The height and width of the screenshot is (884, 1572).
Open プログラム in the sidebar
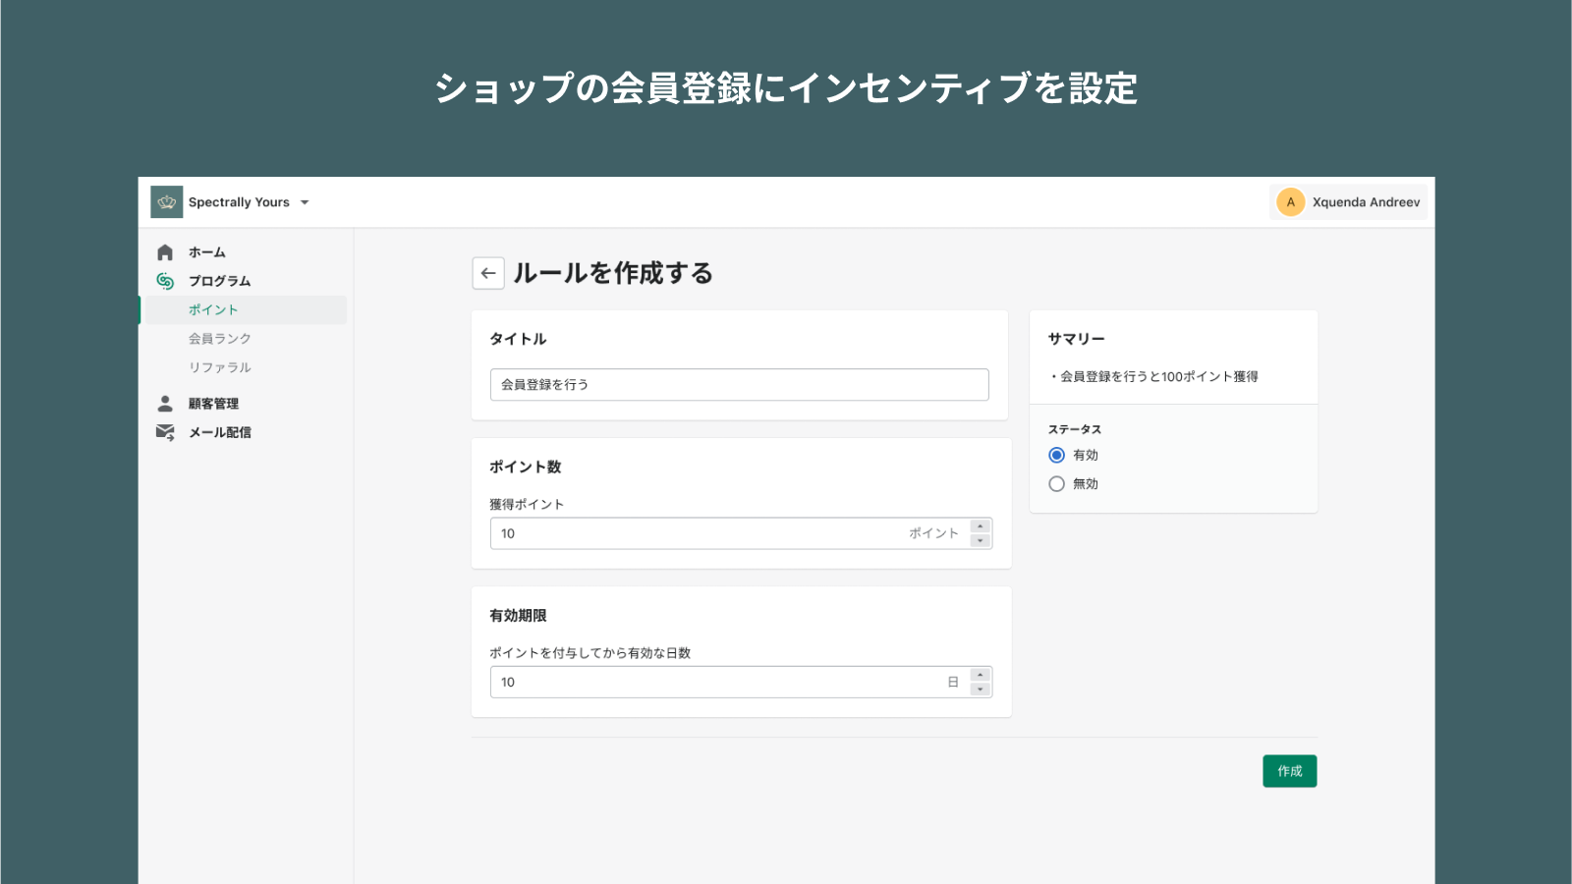coord(220,281)
